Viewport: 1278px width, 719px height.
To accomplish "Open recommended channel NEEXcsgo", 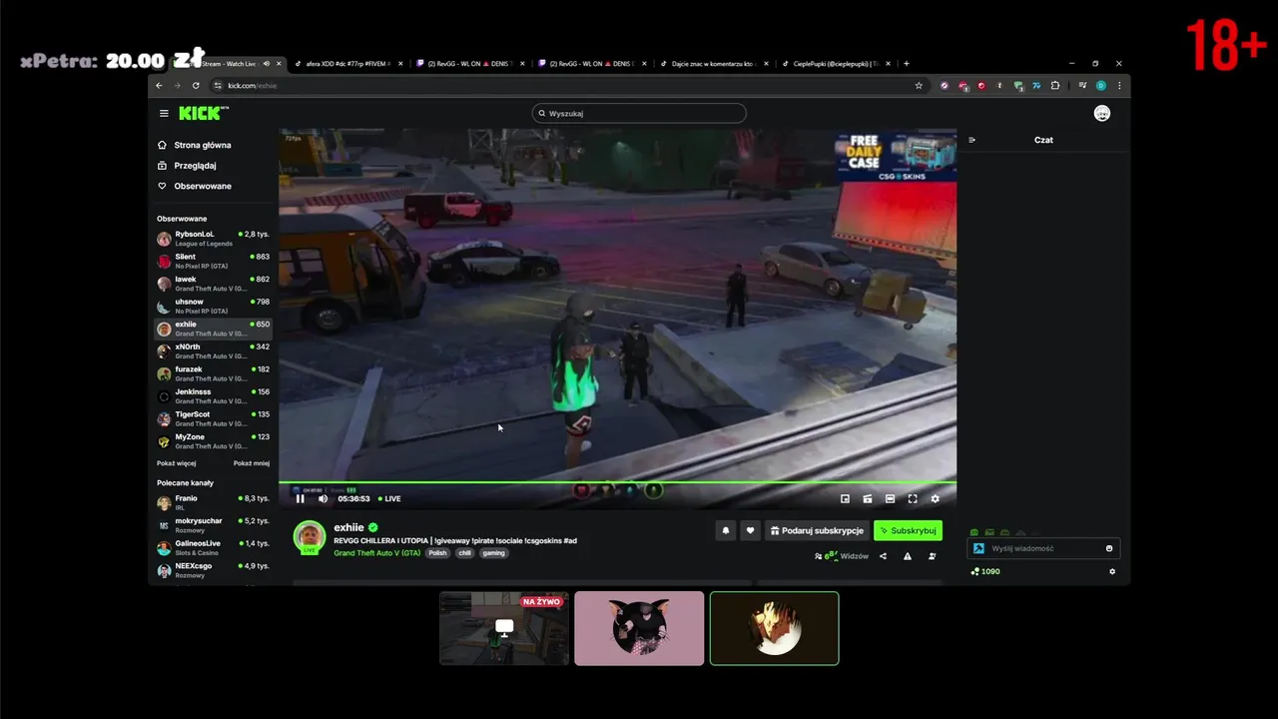I will coord(213,570).
